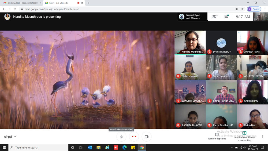
Task: Select SANCHIT SINGH video tile
Action: point(190,92)
